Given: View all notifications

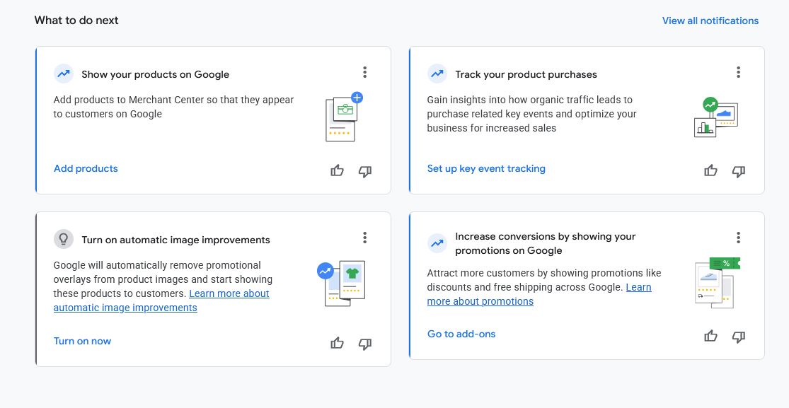Looking at the screenshot, I should click(710, 21).
